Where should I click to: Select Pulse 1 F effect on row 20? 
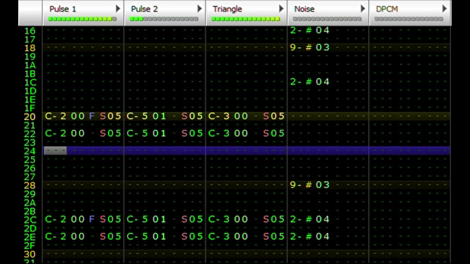[x=92, y=116]
